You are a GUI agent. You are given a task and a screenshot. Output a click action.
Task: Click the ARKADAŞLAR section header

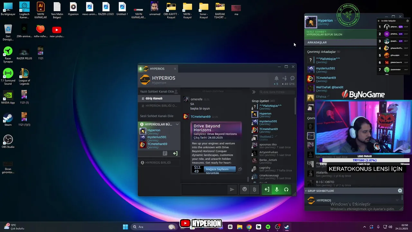click(x=341, y=42)
